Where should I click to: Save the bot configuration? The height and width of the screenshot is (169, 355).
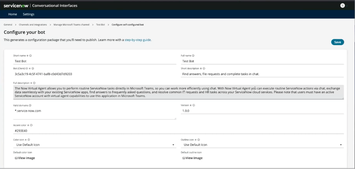pyautogui.click(x=338, y=42)
